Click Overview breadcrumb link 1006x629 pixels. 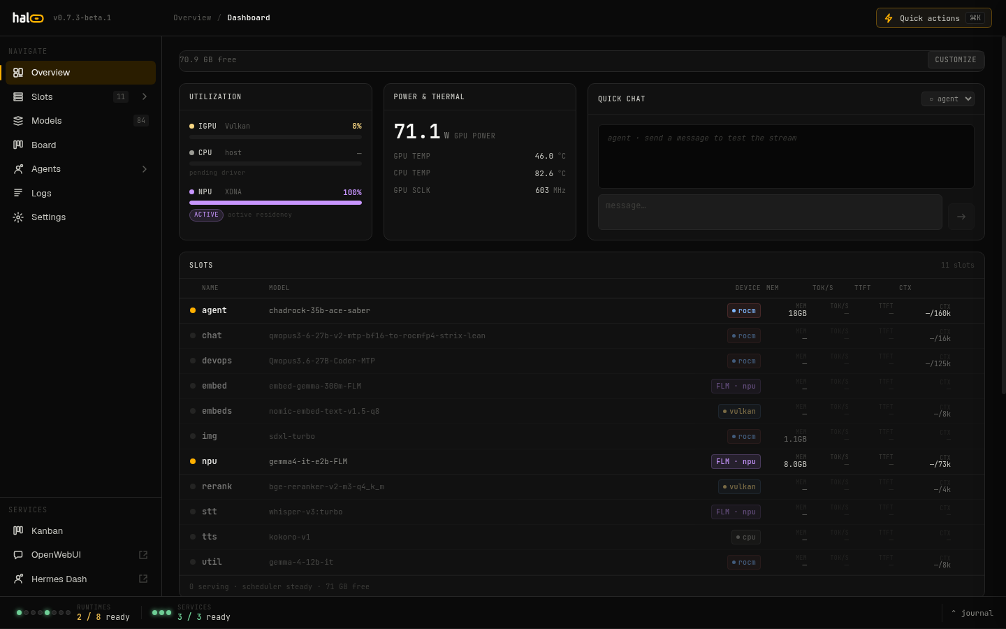(192, 17)
